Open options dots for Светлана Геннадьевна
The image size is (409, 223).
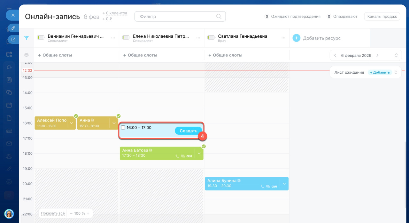pos(283,38)
